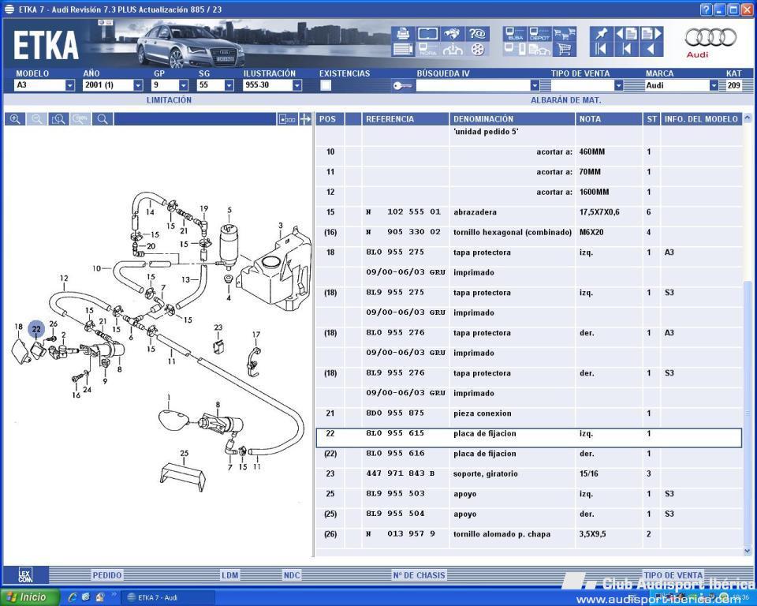Click the Albarán de Mat. label
This screenshot has width=757, height=606.
pyautogui.click(x=566, y=100)
